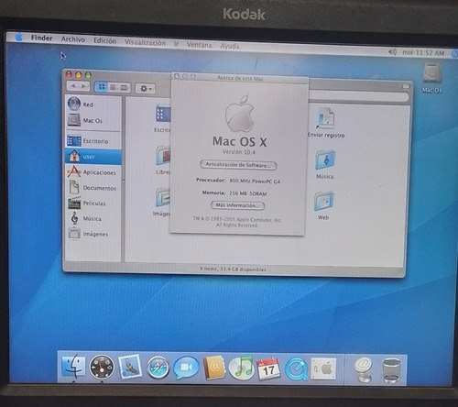Select the Imágenes folder in file area
Viewport: 458px width, 407px height.
tap(163, 198)
